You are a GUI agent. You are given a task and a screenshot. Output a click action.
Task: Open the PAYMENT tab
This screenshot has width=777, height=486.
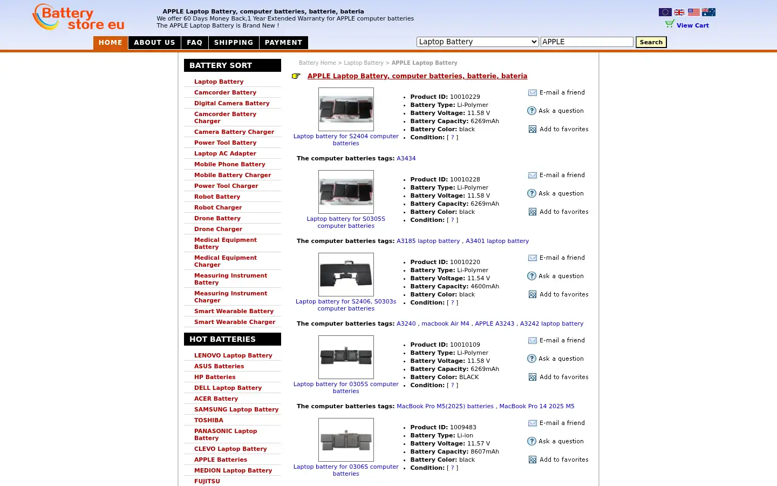pos(284,43)
